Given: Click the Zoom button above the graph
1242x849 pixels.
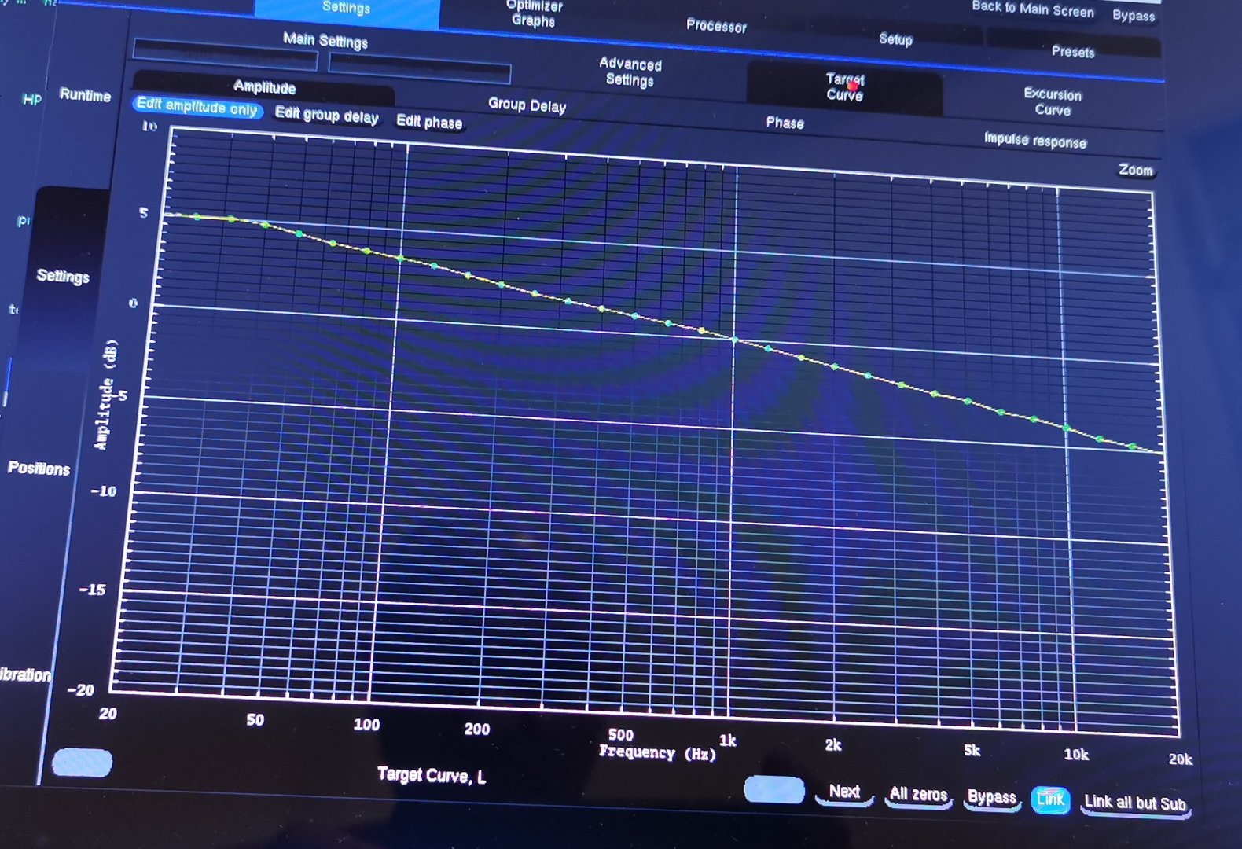Looking at the screenshot, I should coord(1135,170).
